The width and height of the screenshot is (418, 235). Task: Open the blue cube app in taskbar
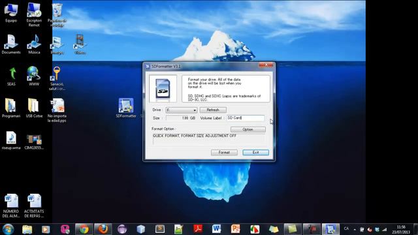coord(141,229)
